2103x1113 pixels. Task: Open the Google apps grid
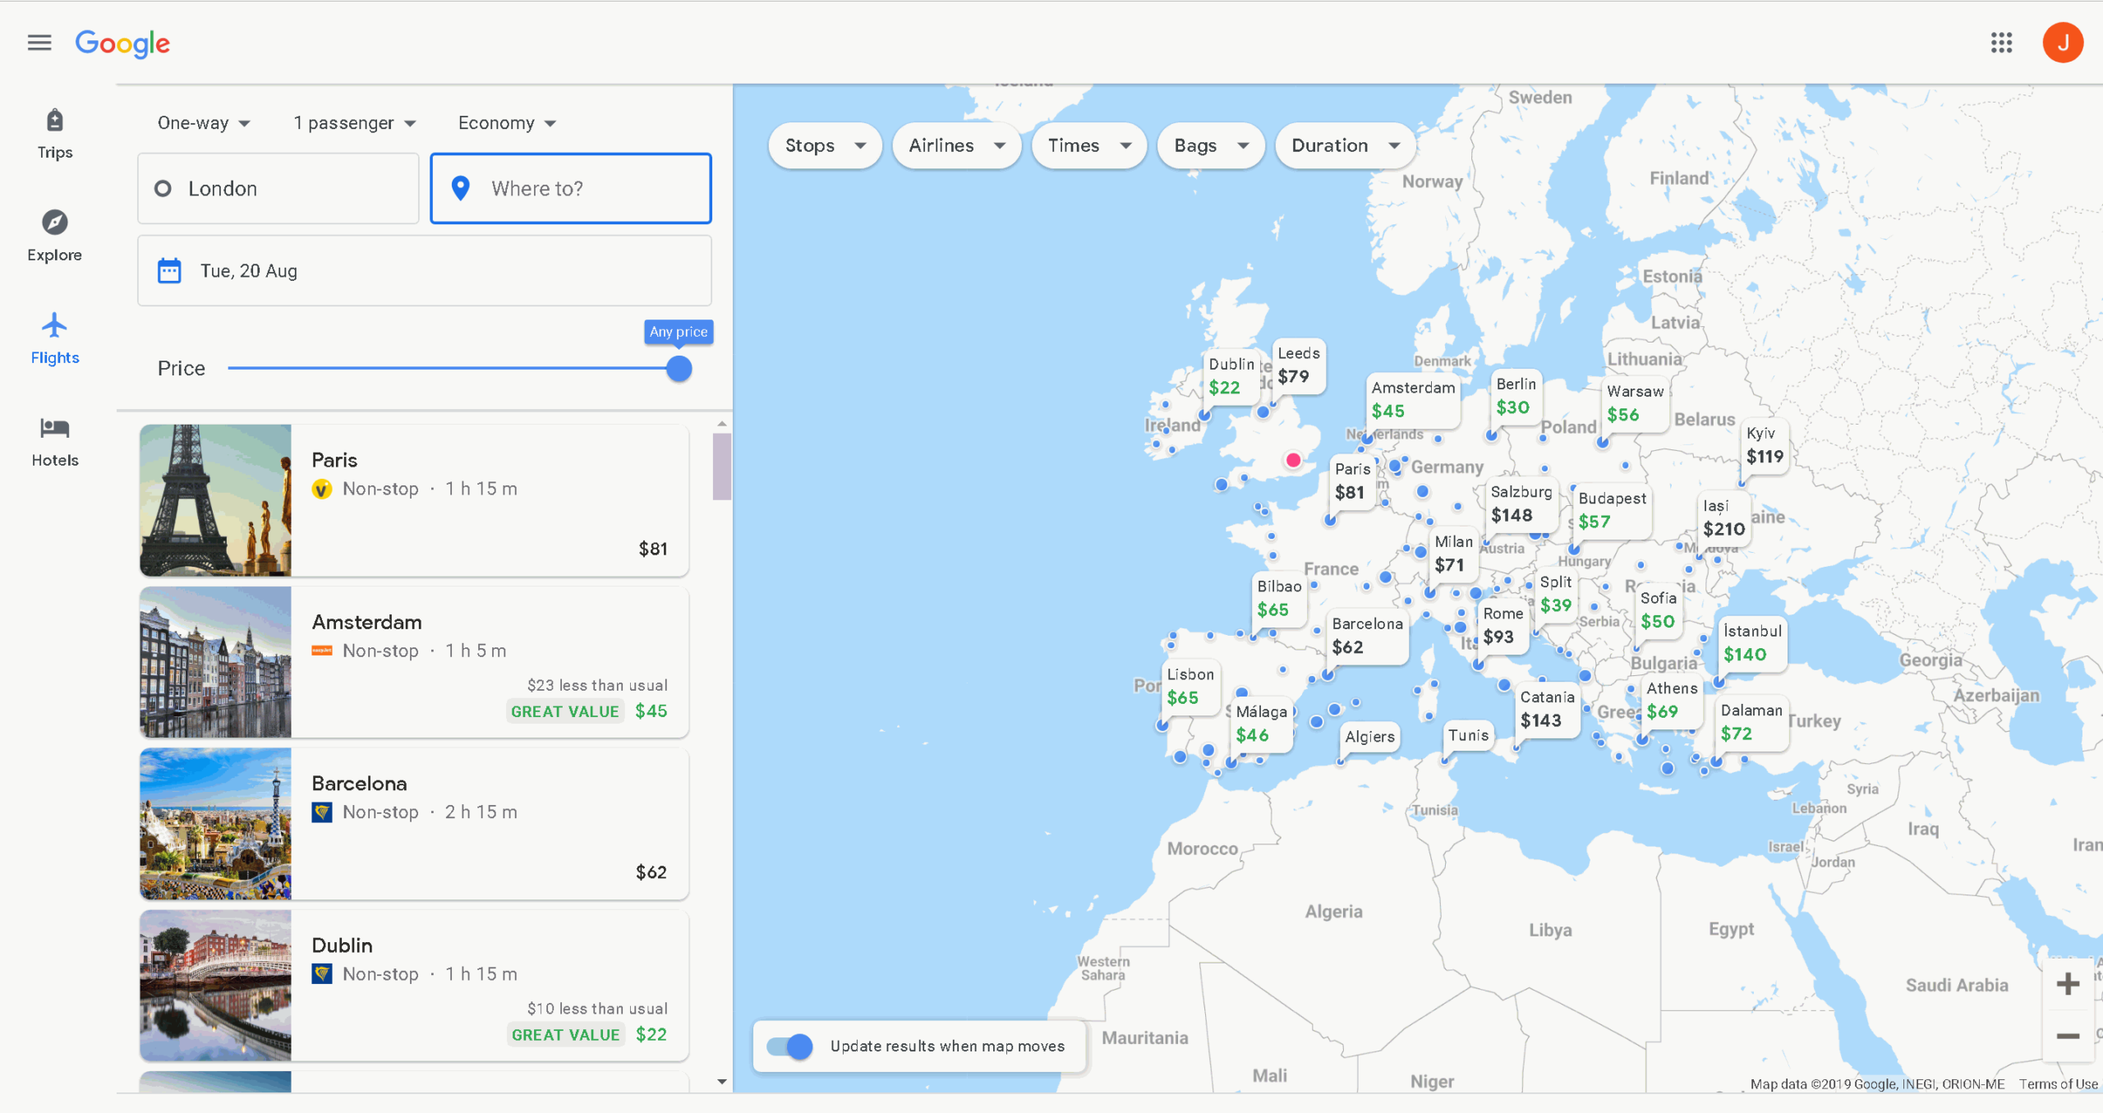point(2002,42)
